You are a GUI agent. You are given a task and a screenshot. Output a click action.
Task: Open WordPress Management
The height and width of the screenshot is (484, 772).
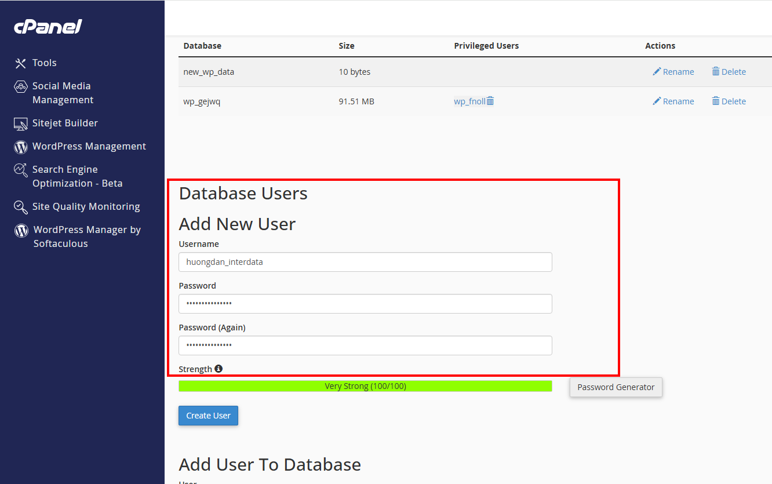(x=89, y=146)
